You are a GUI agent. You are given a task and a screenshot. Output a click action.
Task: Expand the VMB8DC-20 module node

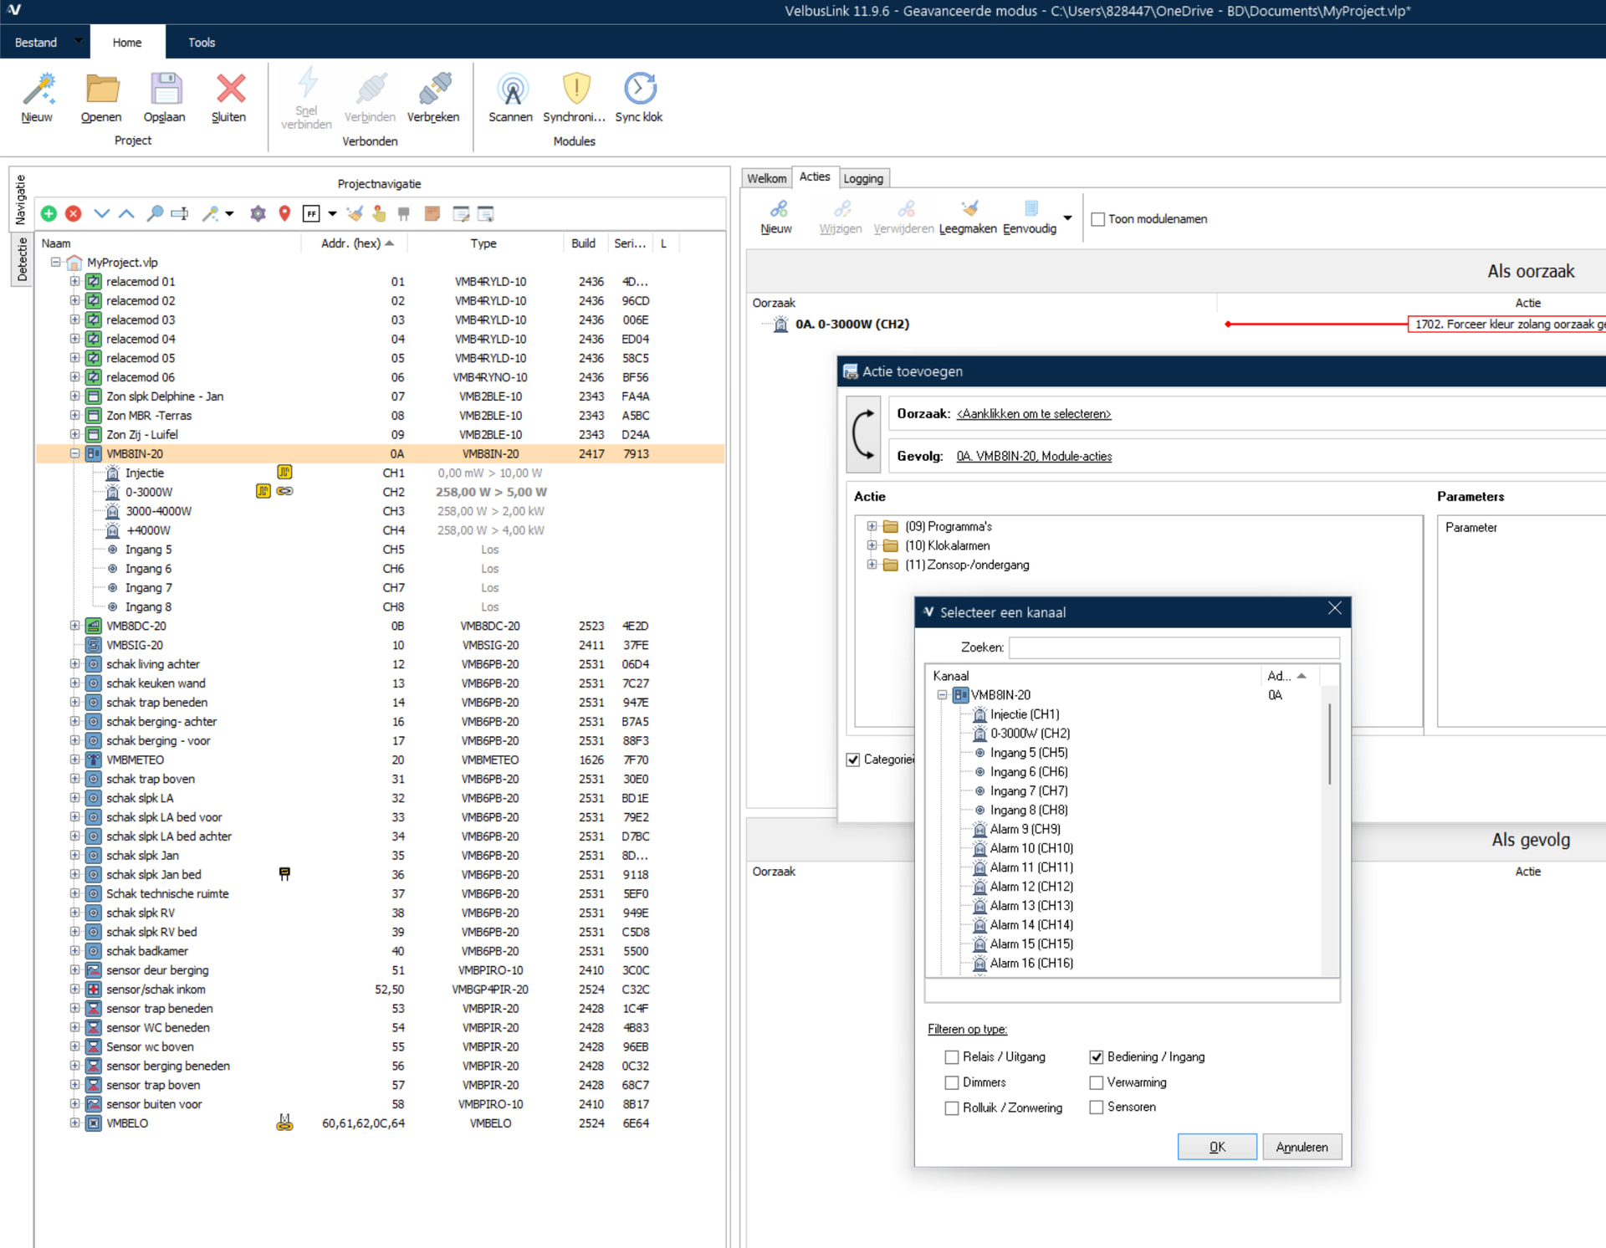pyautogui.click(x=74, y=626)
